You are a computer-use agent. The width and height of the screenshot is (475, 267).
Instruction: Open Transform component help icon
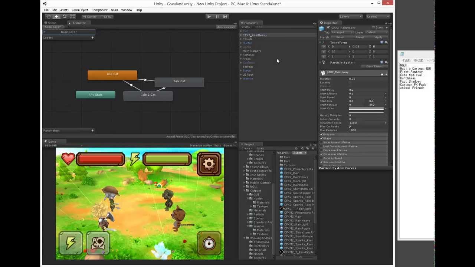[x=382, y=42]
